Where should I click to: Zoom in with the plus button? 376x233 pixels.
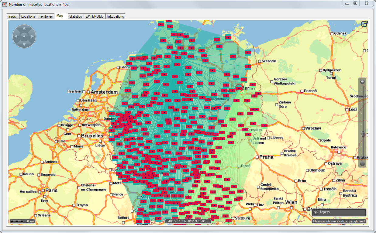(362, 82)
